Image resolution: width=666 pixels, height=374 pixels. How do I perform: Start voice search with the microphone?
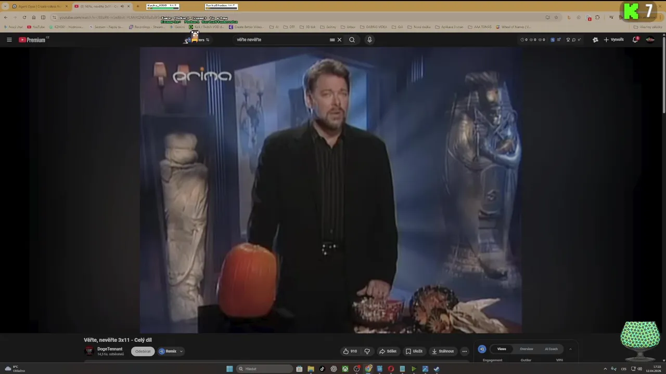[369, 39]
